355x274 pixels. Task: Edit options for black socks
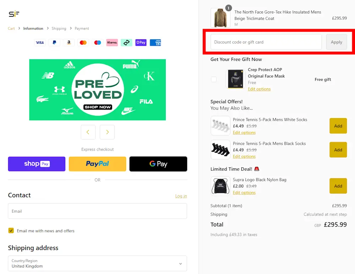pos(244,156)
